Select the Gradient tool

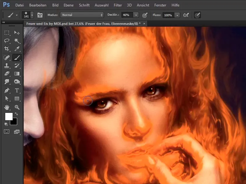point(17,74)
